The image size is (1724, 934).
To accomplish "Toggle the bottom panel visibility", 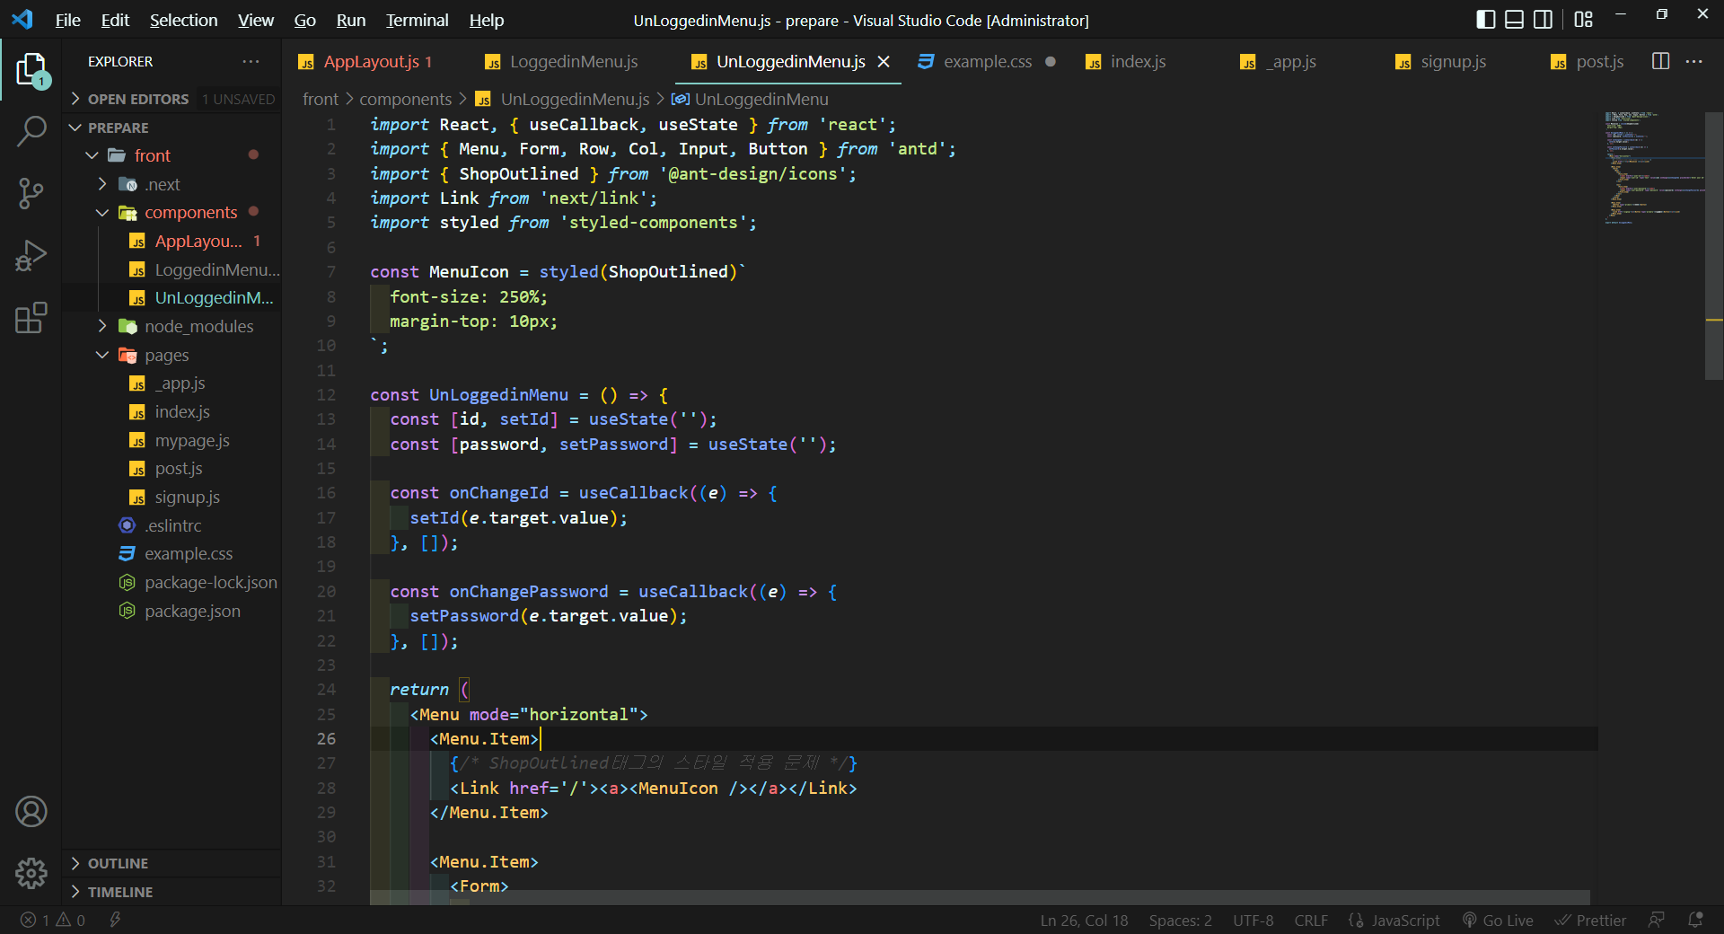I will (1514, 20).
